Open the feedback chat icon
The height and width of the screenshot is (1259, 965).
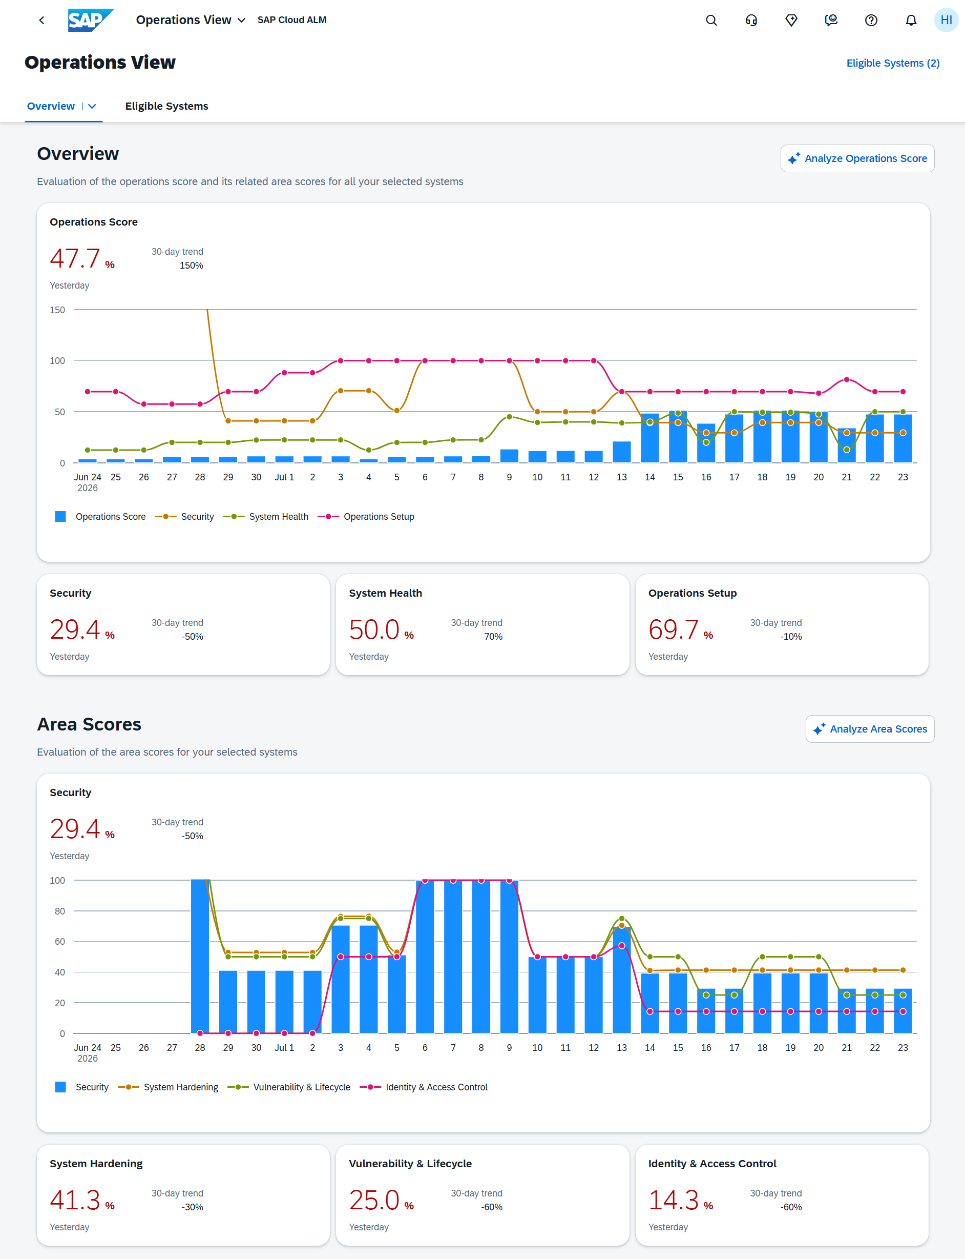pos(831,20)
